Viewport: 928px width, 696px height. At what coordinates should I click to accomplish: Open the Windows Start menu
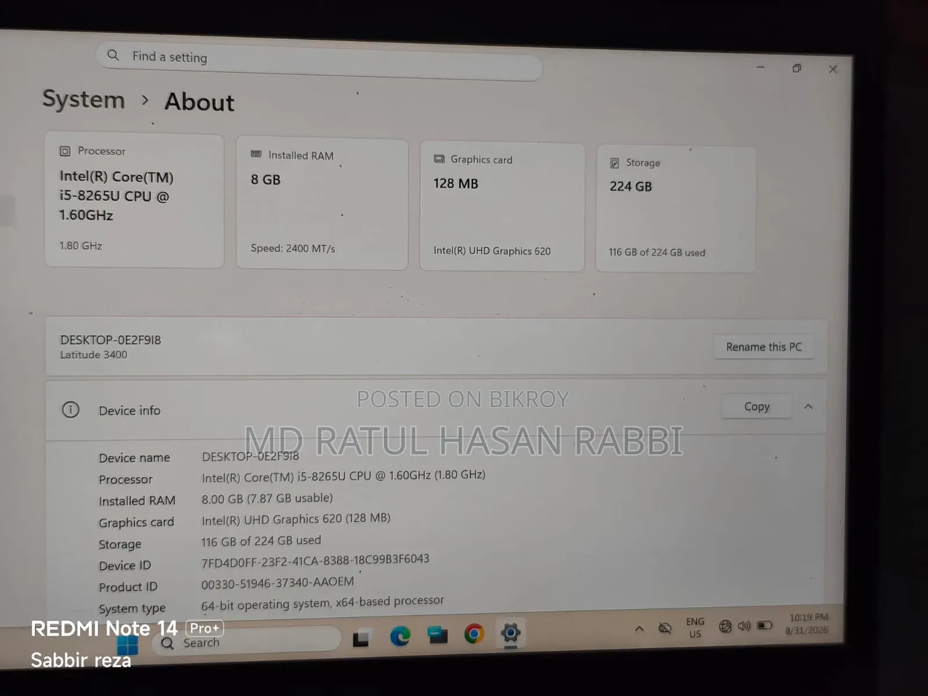128,644
